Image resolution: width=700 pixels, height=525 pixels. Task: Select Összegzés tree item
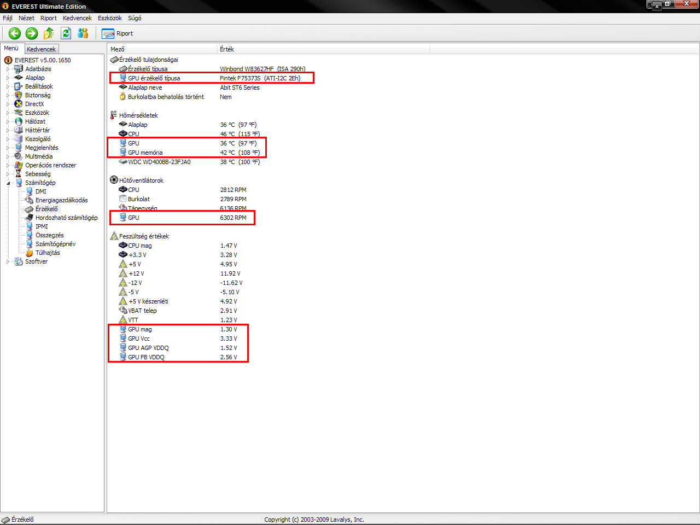click(x=49, y=235)
